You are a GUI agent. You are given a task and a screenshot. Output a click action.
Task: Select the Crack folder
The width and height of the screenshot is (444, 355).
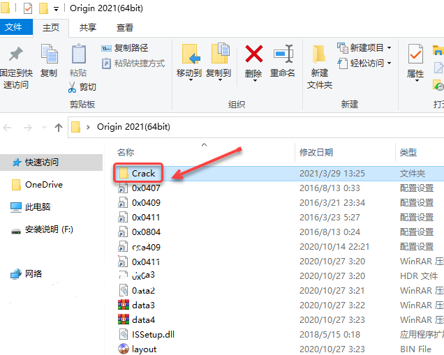(x=143, y=173)
